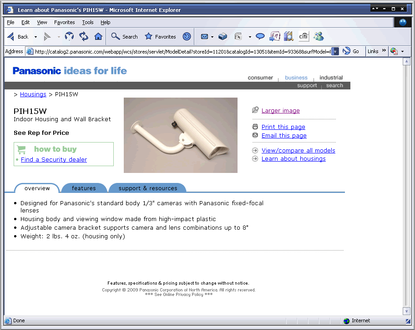
Task: Go to the consumer section link
Action: (260, 78)
